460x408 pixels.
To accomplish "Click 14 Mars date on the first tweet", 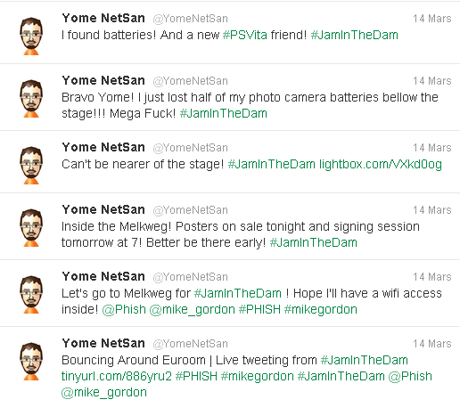I will [432, 19].
